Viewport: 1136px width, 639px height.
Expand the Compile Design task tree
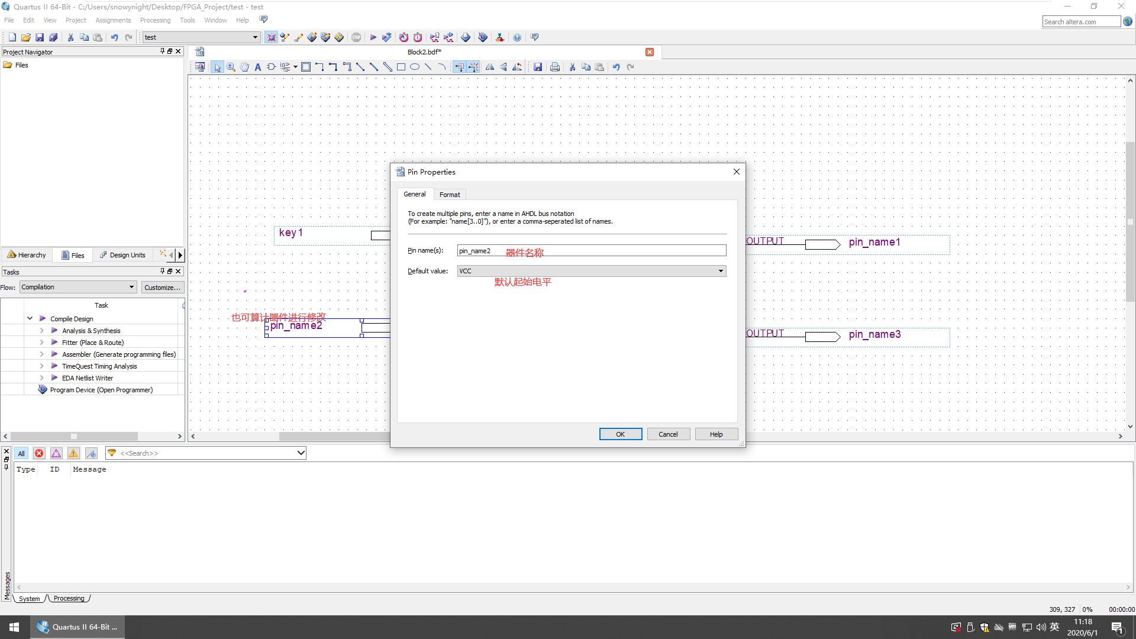30,318
